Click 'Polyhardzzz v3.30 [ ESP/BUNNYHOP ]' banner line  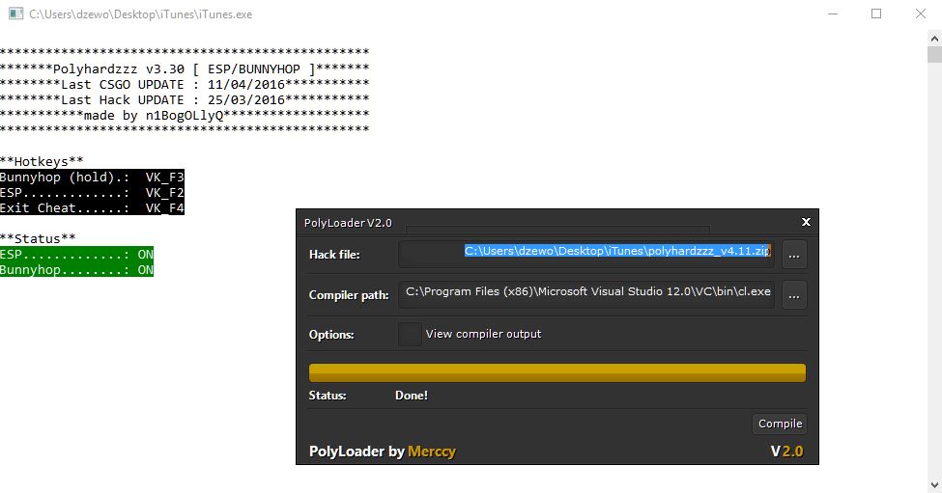185,68
